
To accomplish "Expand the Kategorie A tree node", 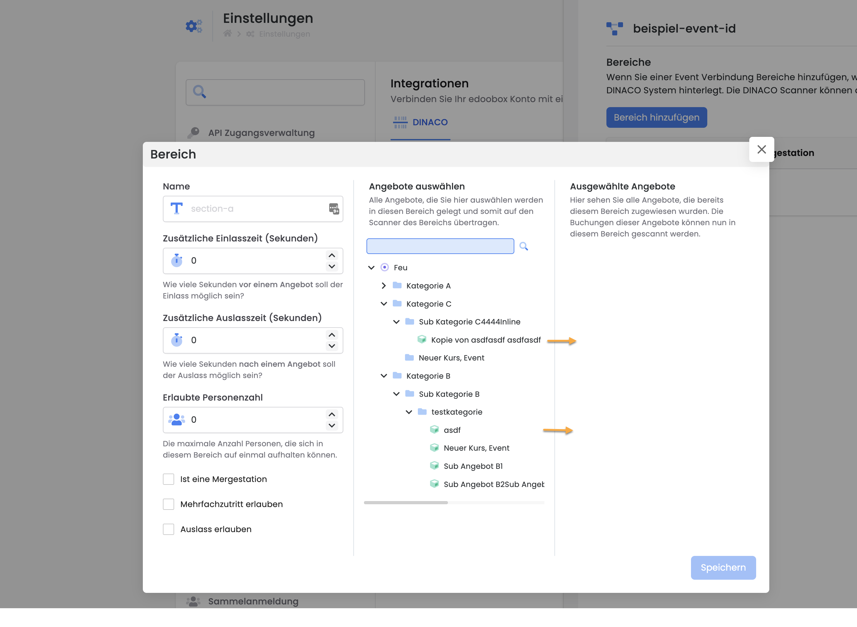I will click(x=384, y=285).
